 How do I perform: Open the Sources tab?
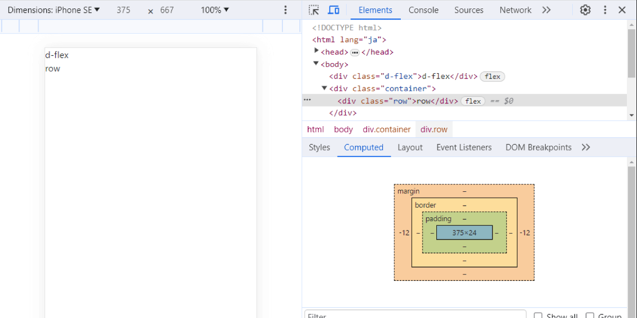(x=469, y=10)
